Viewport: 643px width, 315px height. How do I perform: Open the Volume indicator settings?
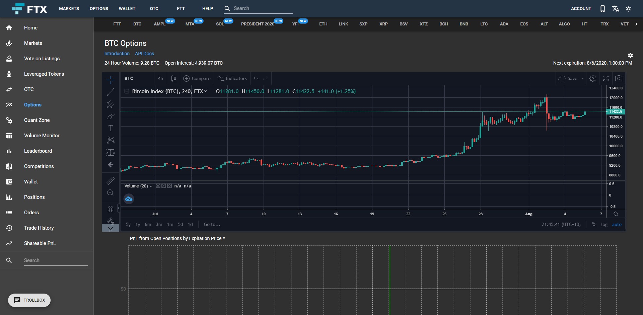[164, 186]
